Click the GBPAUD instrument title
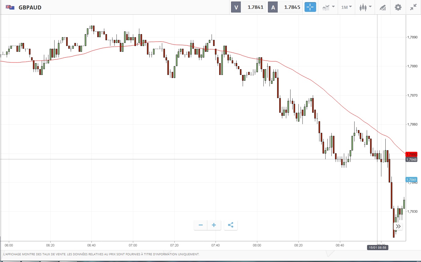 click(x=30, y=7)
